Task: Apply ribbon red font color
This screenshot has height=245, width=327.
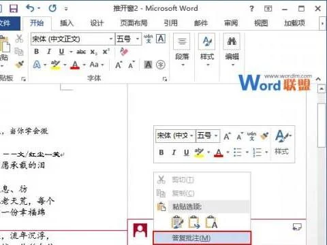Action: coord(75,65)
